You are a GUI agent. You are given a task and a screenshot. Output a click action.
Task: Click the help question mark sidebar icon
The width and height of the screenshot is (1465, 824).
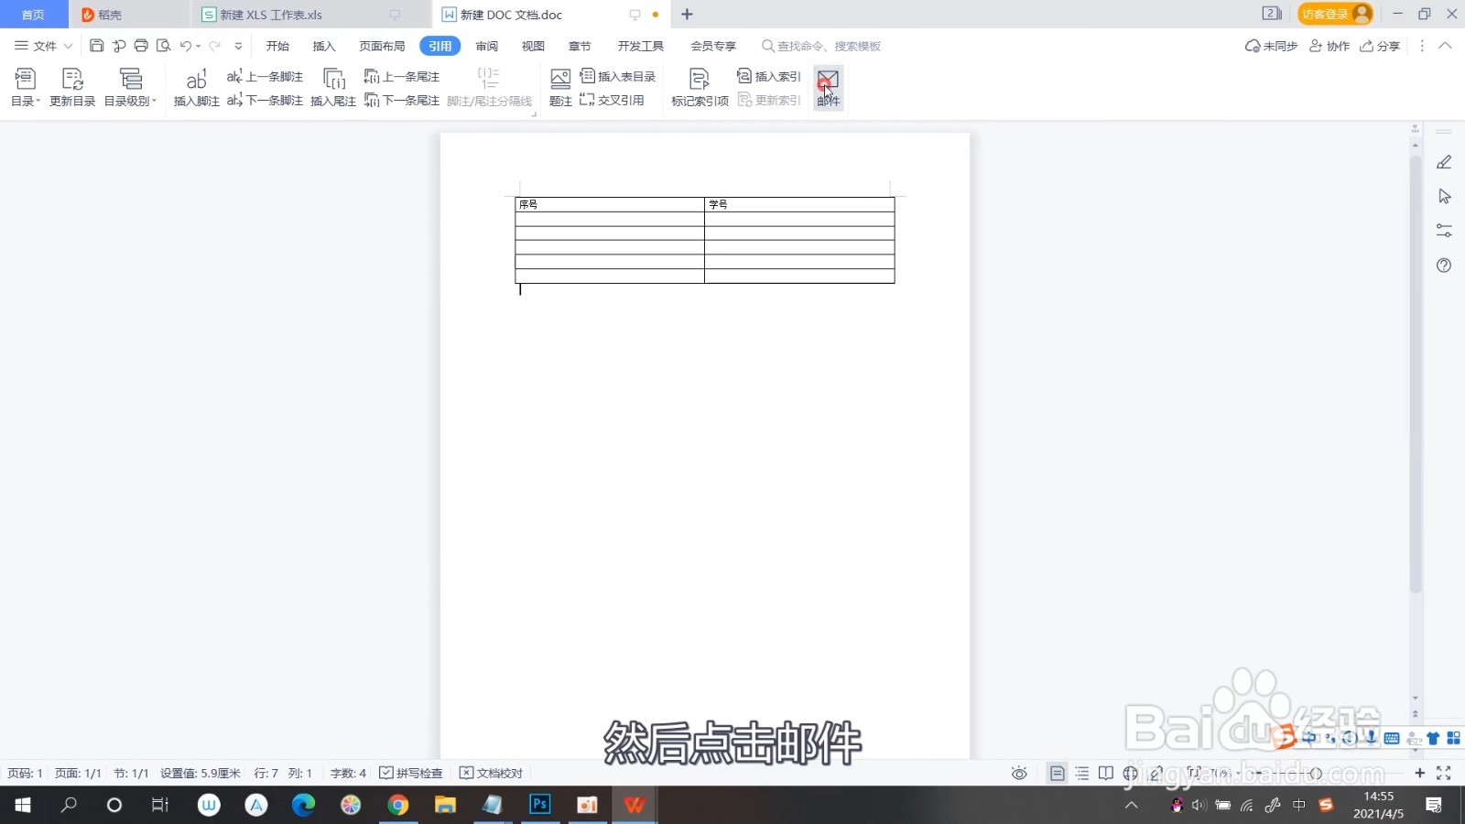[x=1444, y=266]
